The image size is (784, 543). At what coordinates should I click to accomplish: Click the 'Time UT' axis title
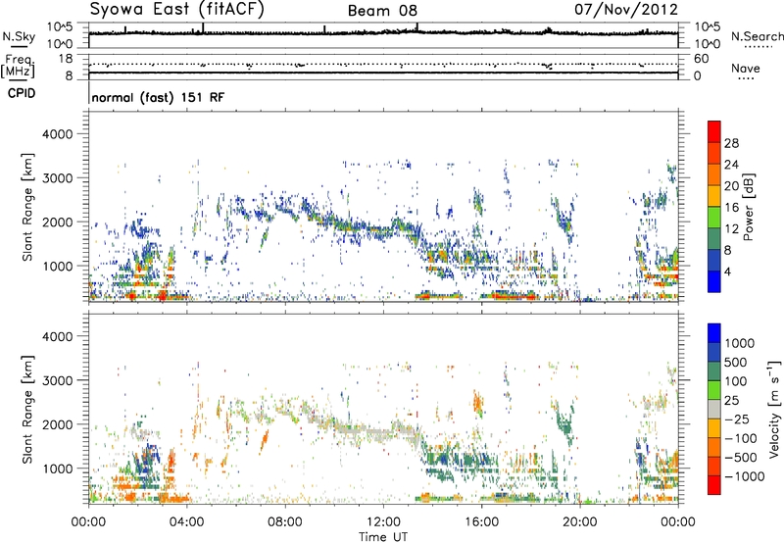383,537
